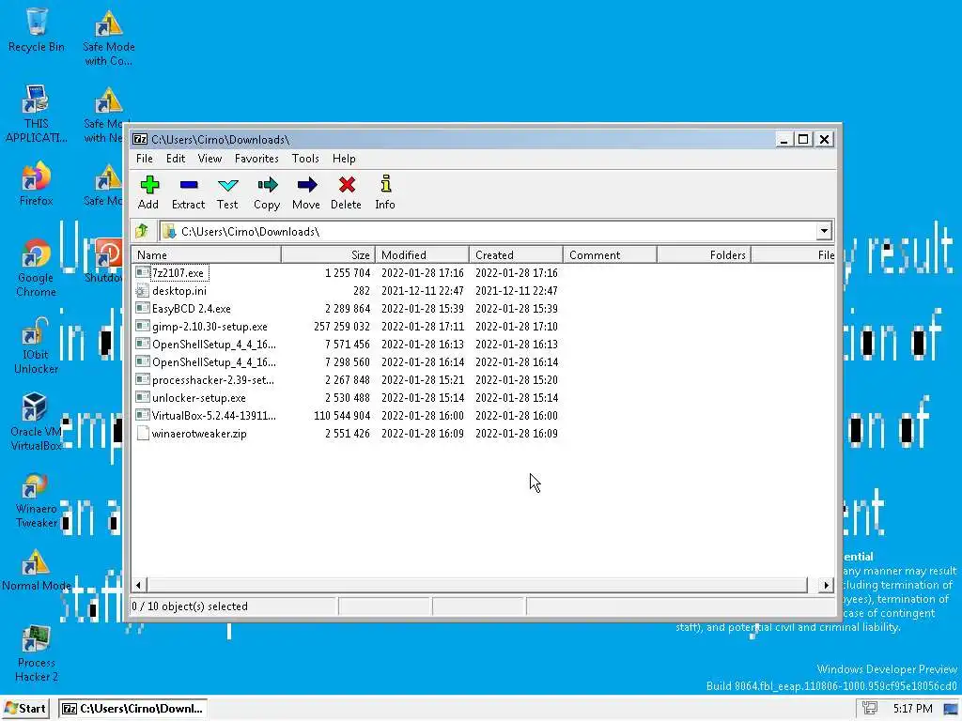The width and height of the screenshot is (962, 721).
Task: Click into the path address field
Action: click(x=488, y=231)
